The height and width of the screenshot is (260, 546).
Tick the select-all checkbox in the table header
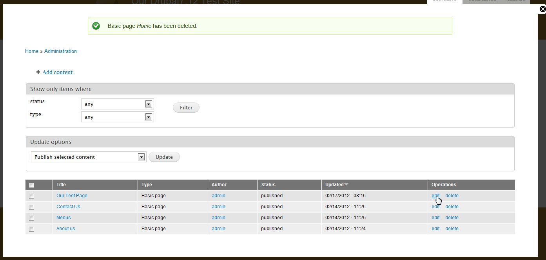(32, 185)
